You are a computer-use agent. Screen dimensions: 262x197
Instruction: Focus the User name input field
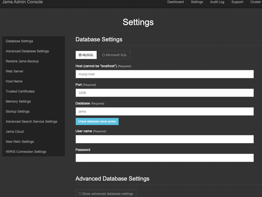click(165, 139)
